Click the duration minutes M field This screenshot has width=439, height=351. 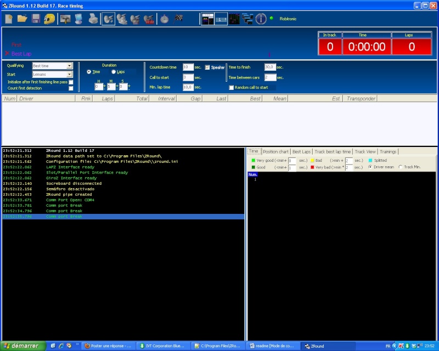(x=111, y=87)
